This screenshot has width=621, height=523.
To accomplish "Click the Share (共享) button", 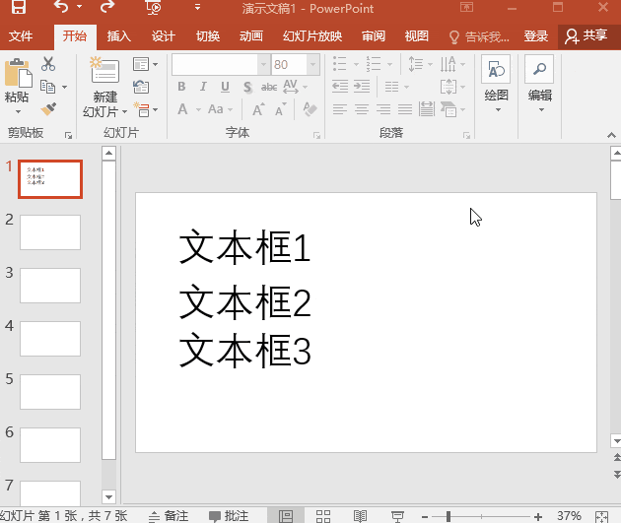I will tap(586, 36).
